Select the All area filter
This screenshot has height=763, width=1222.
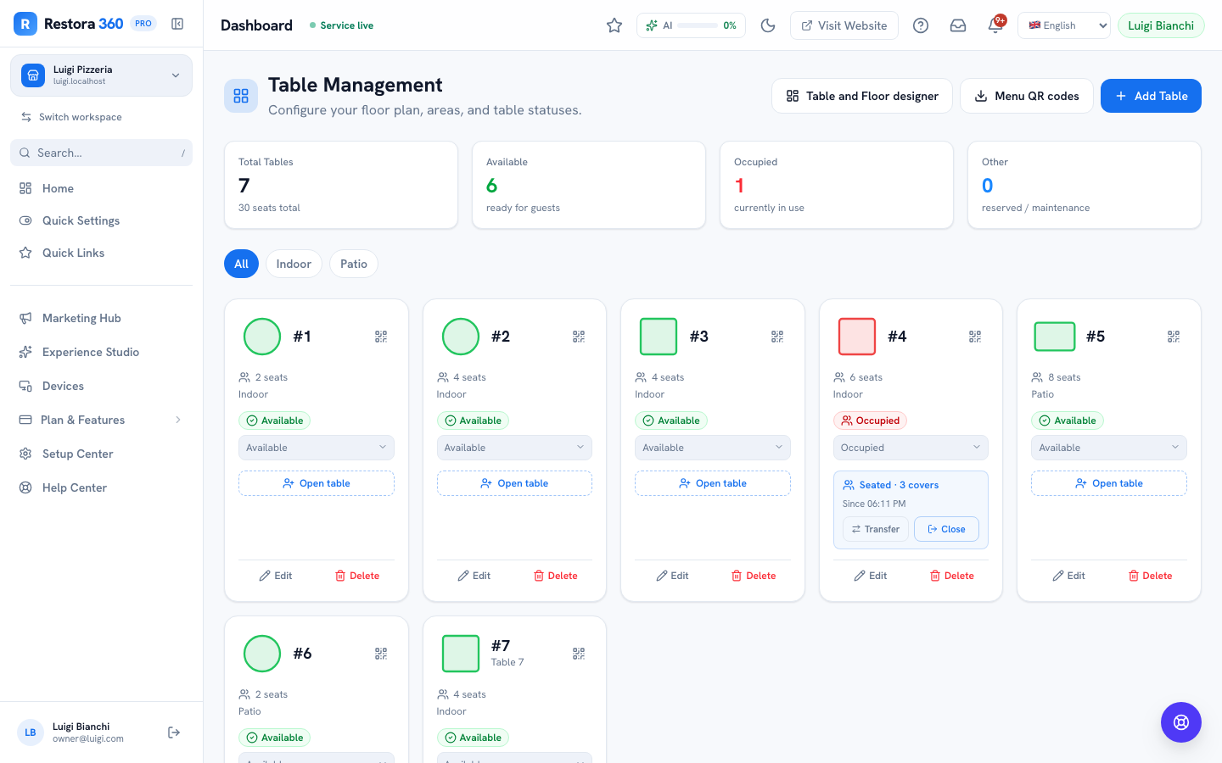[241, 264]
